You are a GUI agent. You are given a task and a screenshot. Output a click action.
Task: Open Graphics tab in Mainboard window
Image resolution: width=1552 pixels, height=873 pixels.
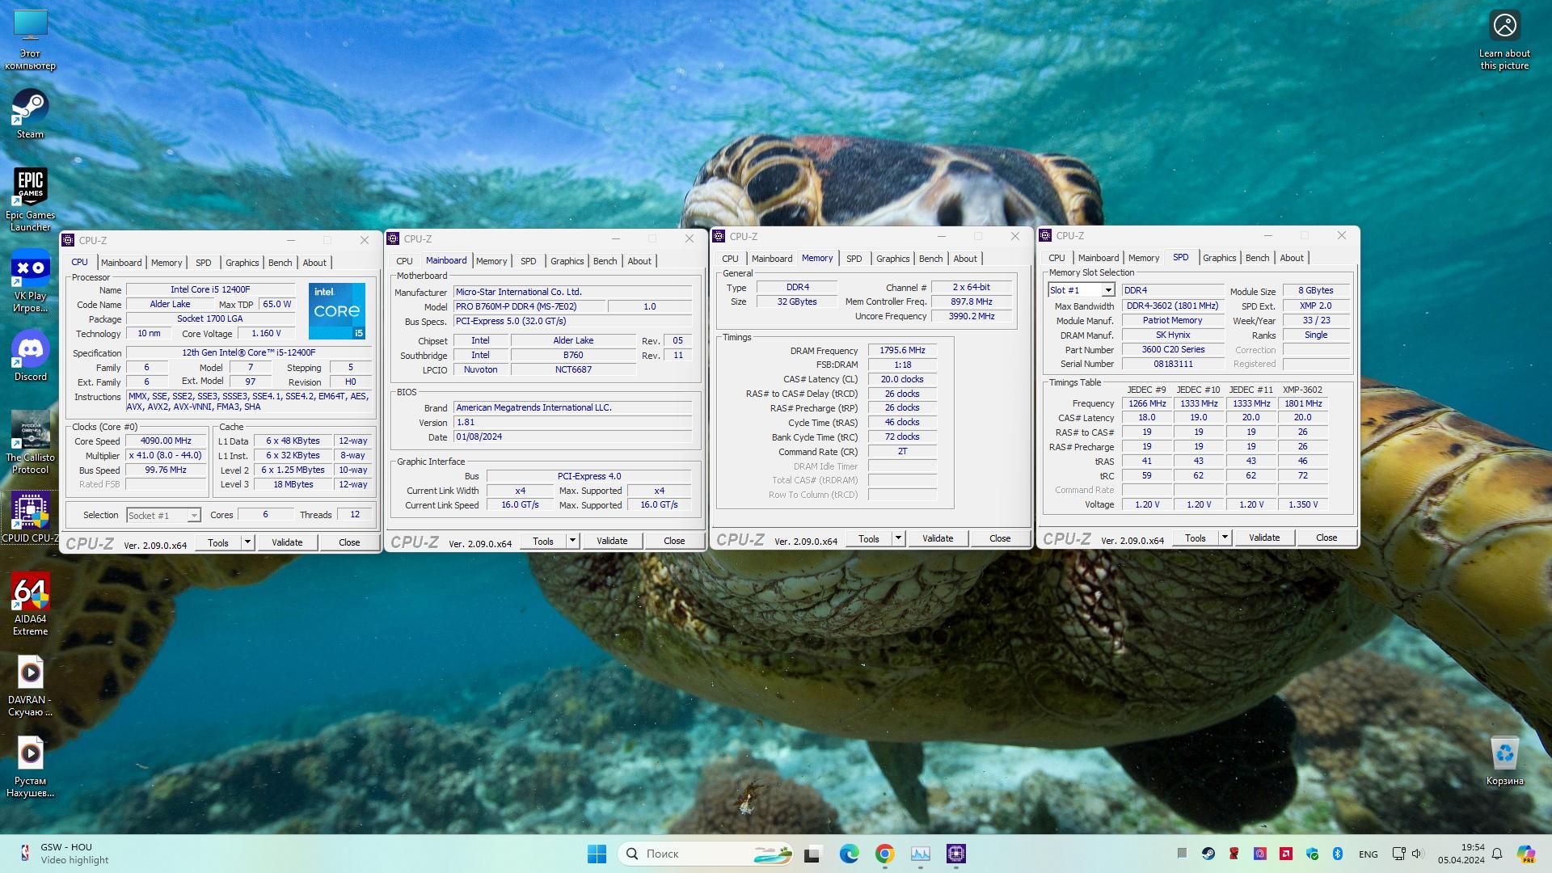click(567, 261)
